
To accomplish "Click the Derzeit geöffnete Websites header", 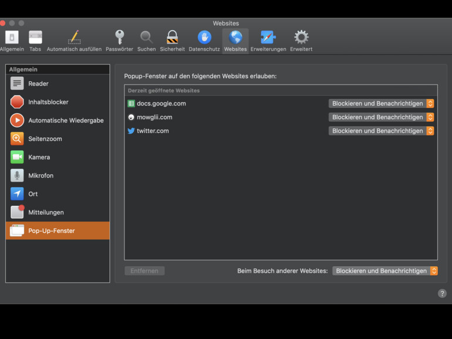I will pos(164,90).
